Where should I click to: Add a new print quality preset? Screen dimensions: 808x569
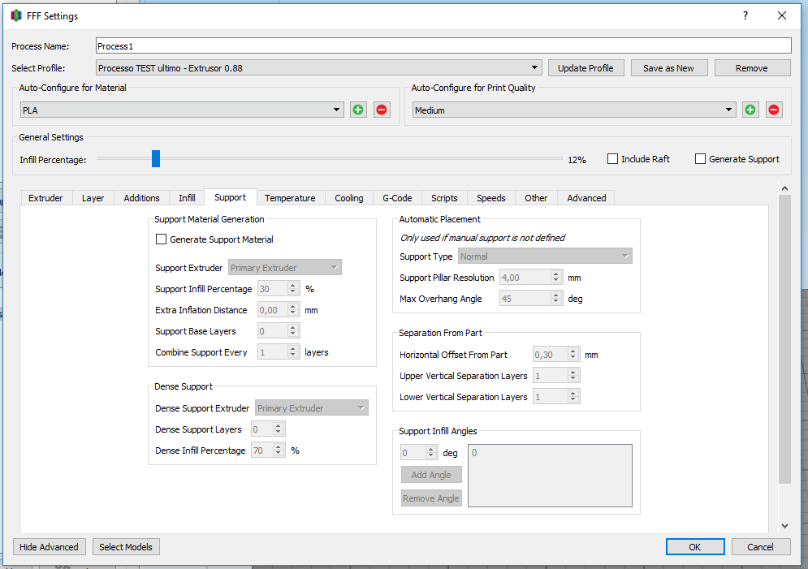coord(750,110)
